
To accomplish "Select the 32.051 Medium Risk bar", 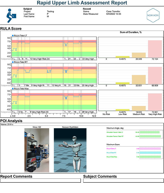I will coord(139,80).
